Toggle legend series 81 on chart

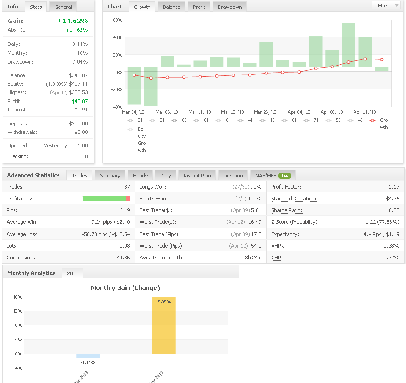(x=289, y=120)
